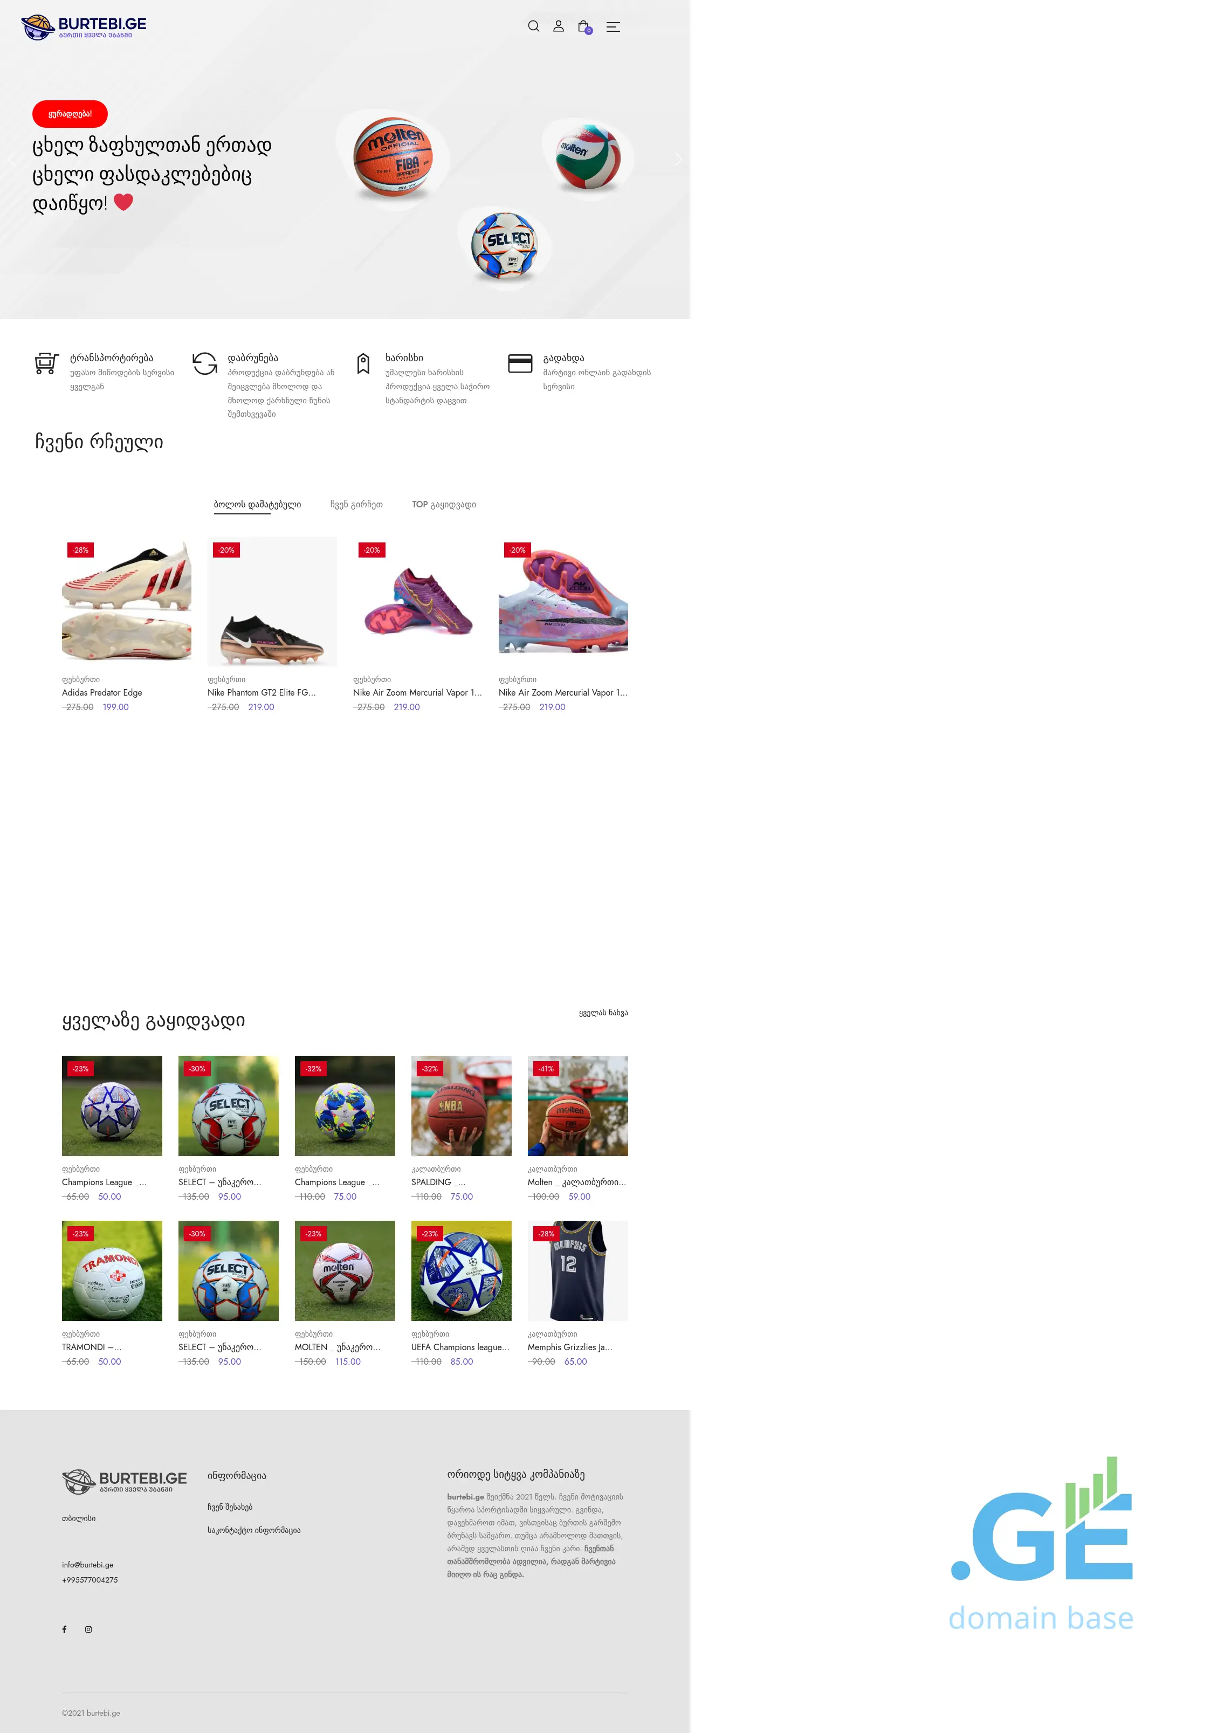The image size is (1218, 1733).
Task: Go to next hero slide arrow
Action: [678, 159]
